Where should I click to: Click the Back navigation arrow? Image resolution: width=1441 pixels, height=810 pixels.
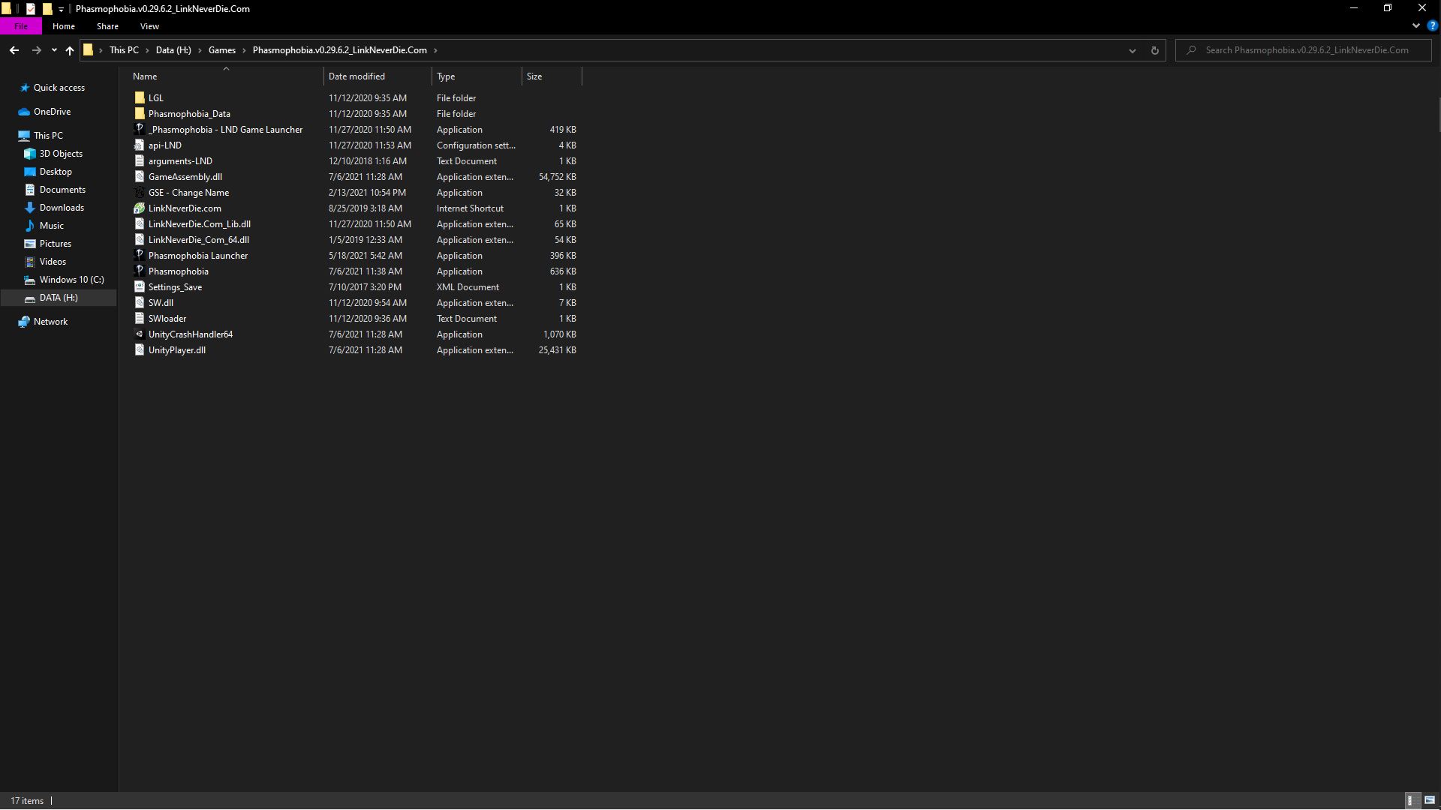tap(14, 50)
